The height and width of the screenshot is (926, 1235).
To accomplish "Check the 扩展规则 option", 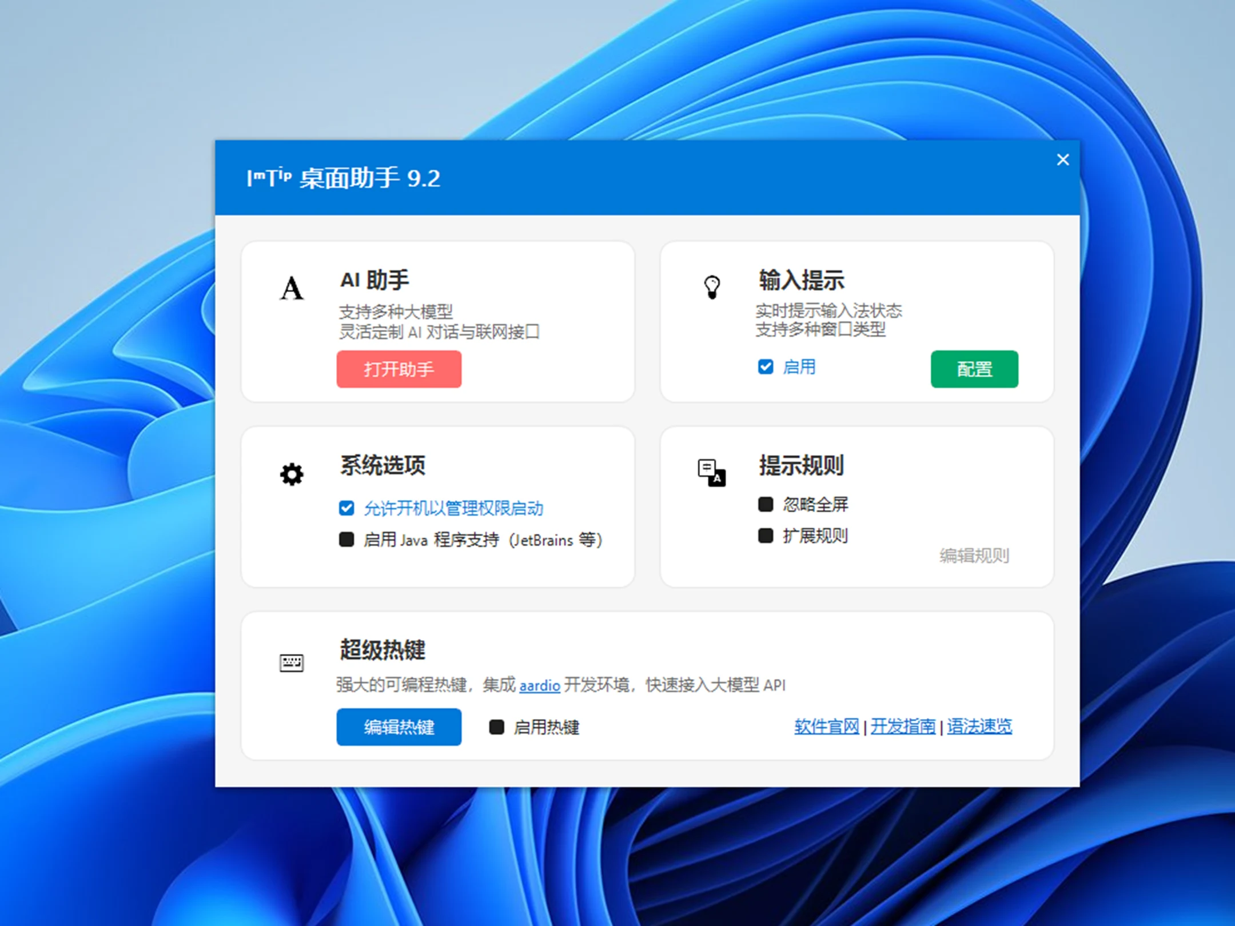I will (766, 536).
